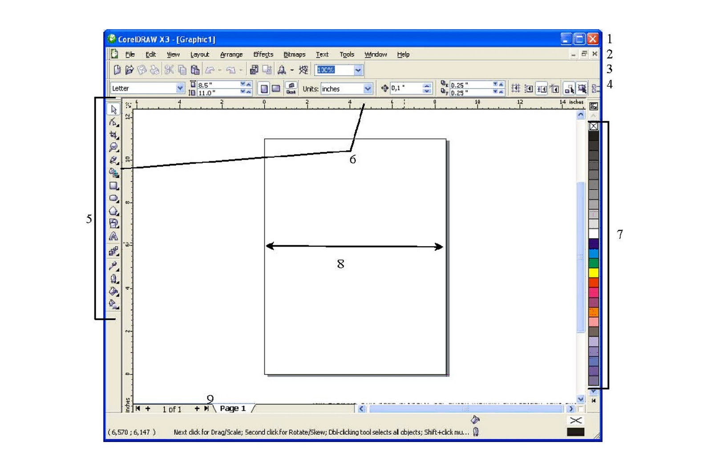The height and width of the screenshot is (474, 712).
Task: Open the paper size dropdown showing Letter
Action: (180, 88)
